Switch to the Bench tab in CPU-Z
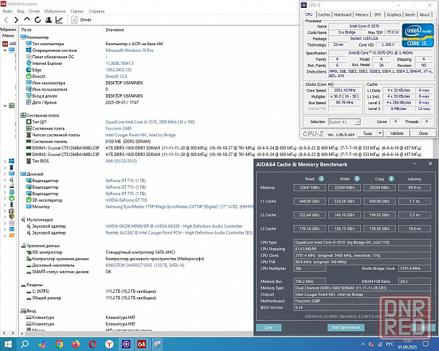The height and width of the screenshot is (351, 439). tap(410, 14)
